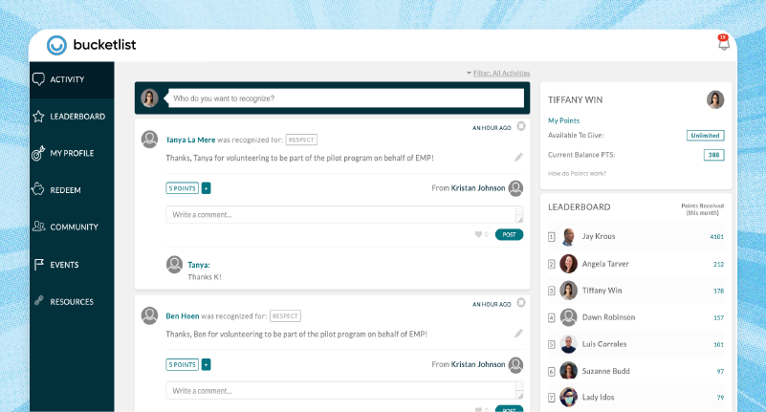
Task: Go to Events page
Action: (x=72, y=265)
